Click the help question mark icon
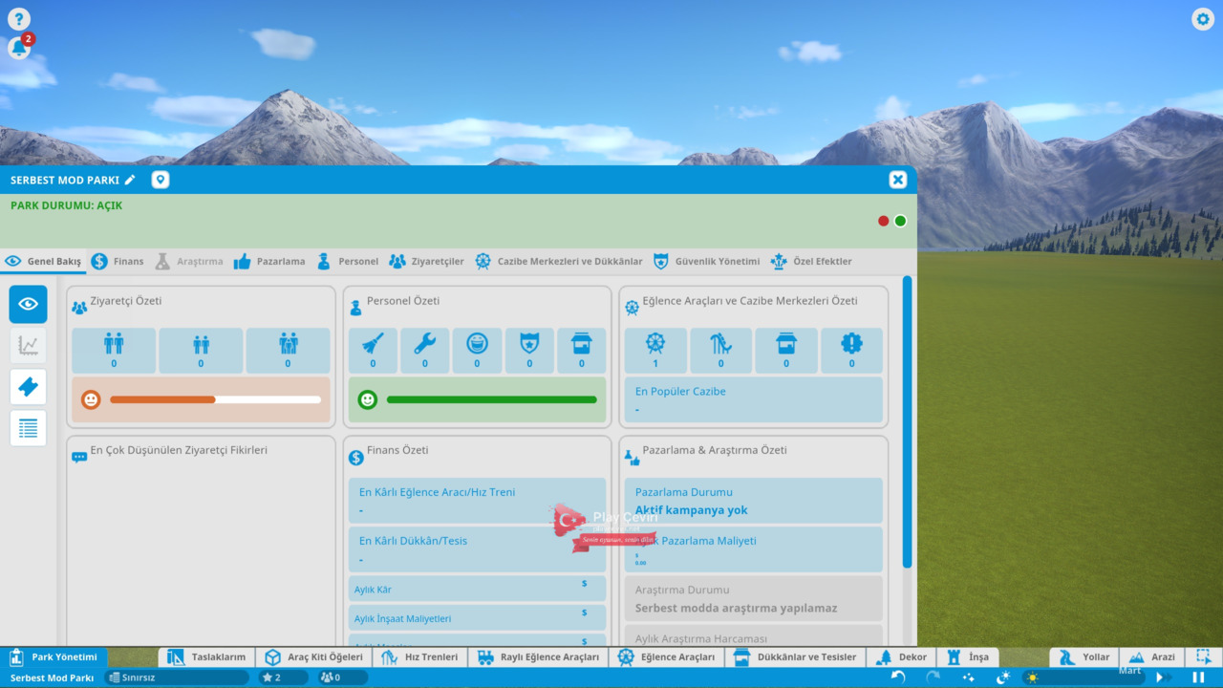1223x688 pixels. tap(19, 19)
